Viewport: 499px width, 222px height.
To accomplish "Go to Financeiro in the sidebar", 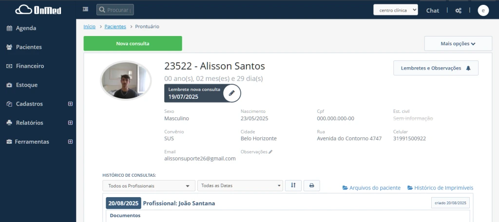I will 30,66.
